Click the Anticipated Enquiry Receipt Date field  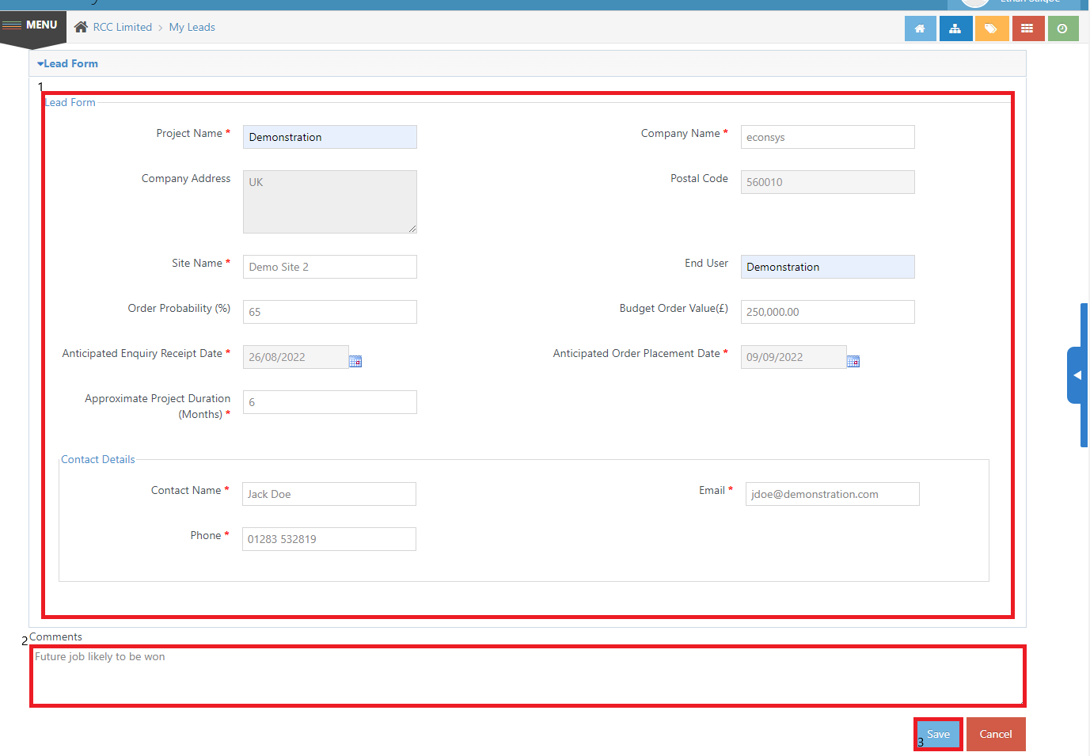click(x=295, y=357)
